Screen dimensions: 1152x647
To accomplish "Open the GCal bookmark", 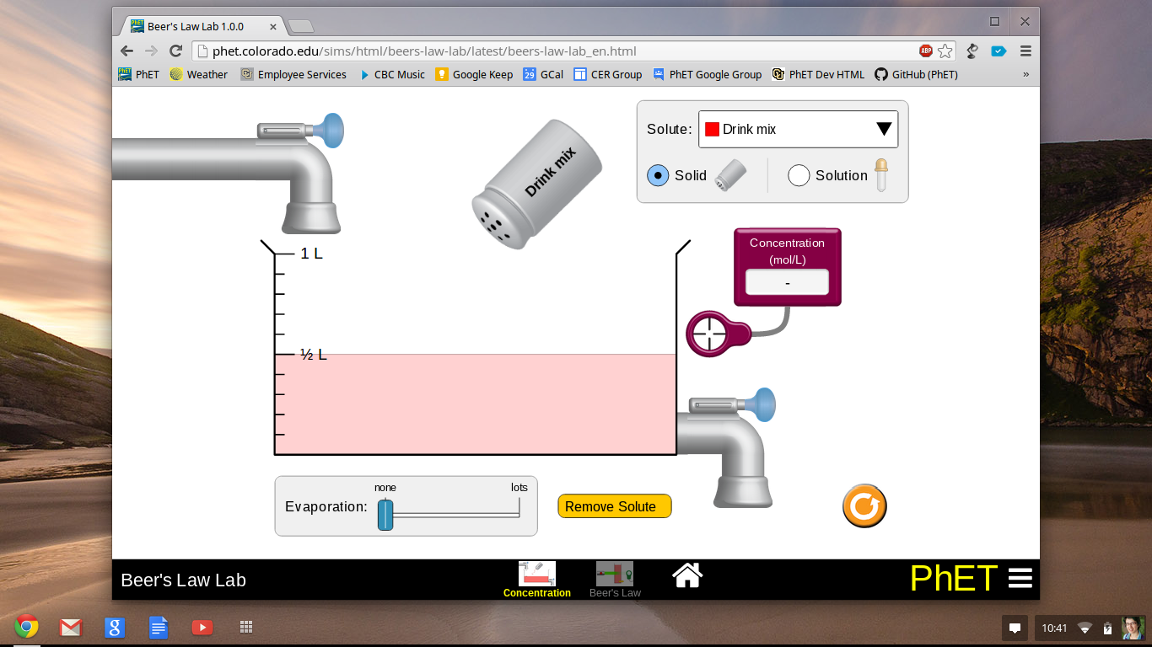I will click(x=543, y=74).
